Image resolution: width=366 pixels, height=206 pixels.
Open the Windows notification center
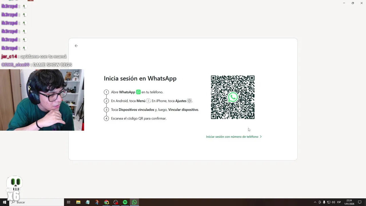360,202
